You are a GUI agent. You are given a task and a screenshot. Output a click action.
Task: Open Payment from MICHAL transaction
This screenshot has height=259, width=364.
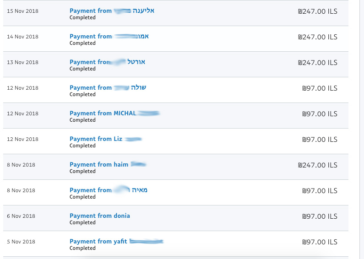pos(114,113)
